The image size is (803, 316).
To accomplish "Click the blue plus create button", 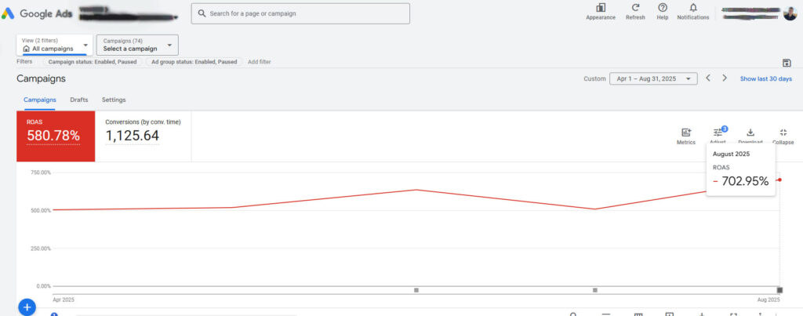I will pyautogui.click(x=27, y=307).
